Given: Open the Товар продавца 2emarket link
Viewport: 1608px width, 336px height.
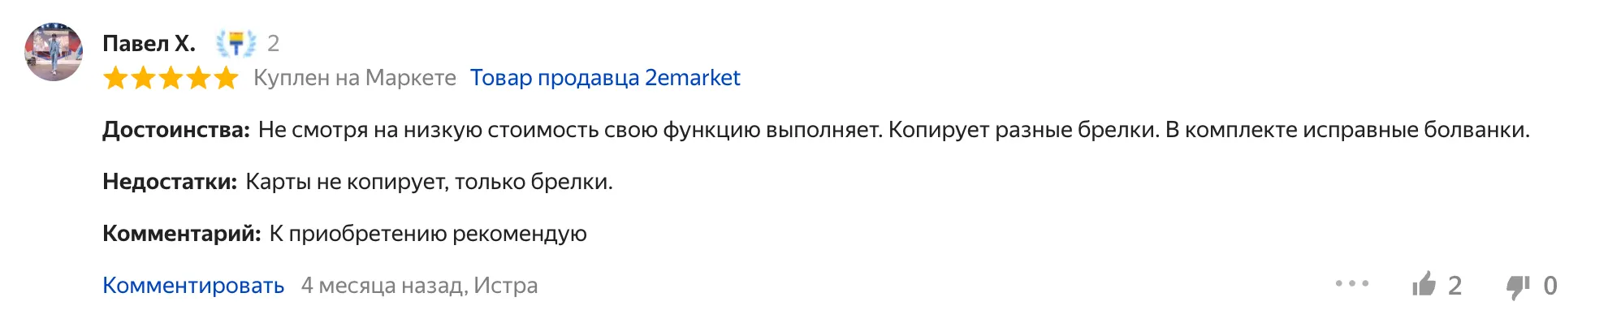Looking at the screenshot, I should click(605, 78).
